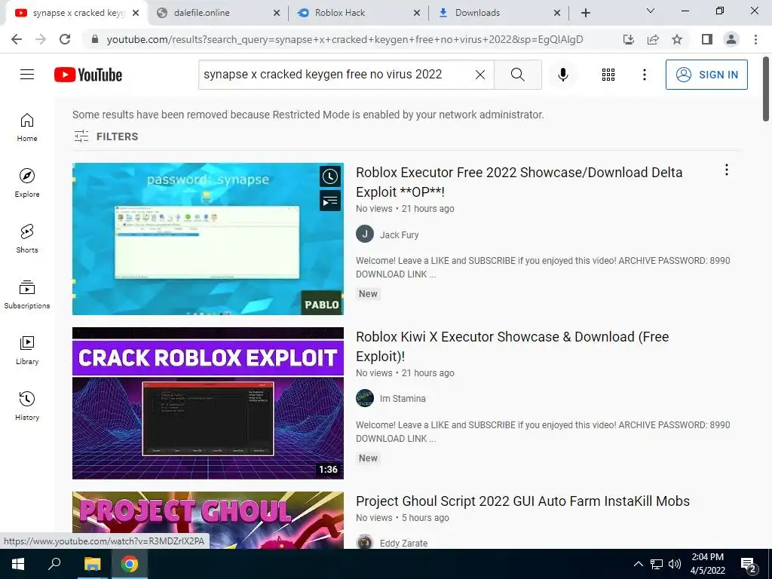
Task: Open YouTube settings three-dot menu
Action: pos(645,75)
